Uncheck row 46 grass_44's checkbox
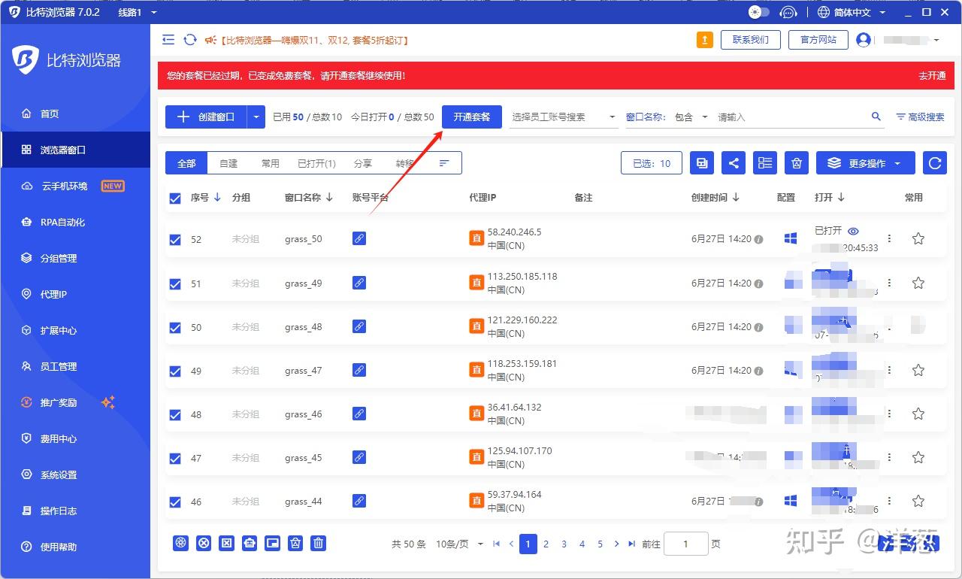The image size is (962, 579). point(175,501)
